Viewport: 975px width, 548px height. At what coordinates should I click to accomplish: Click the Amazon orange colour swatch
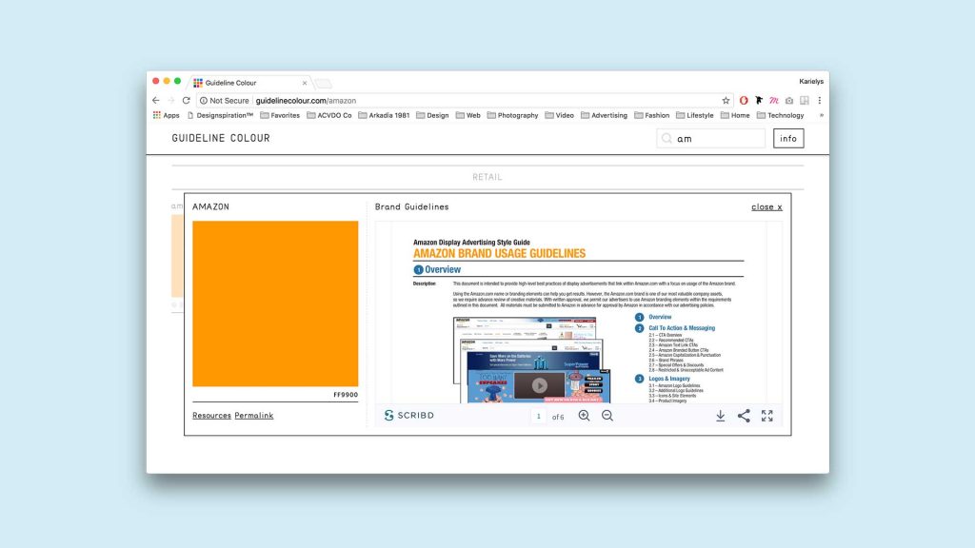pos(275,303)
